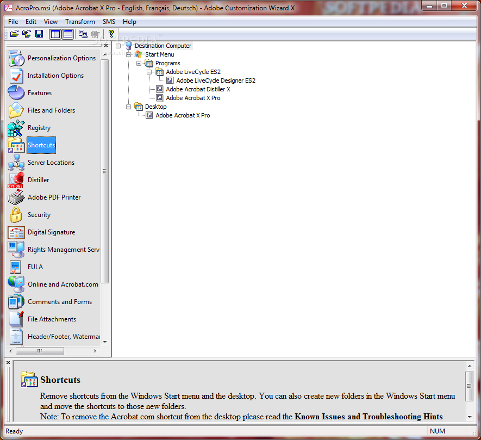Open the File menu
This screenshot has height=440, width=481.
tap(13, 22)
